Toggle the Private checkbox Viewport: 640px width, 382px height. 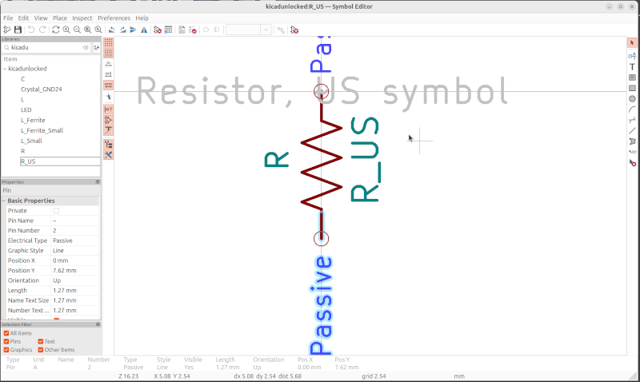point(56,210)
